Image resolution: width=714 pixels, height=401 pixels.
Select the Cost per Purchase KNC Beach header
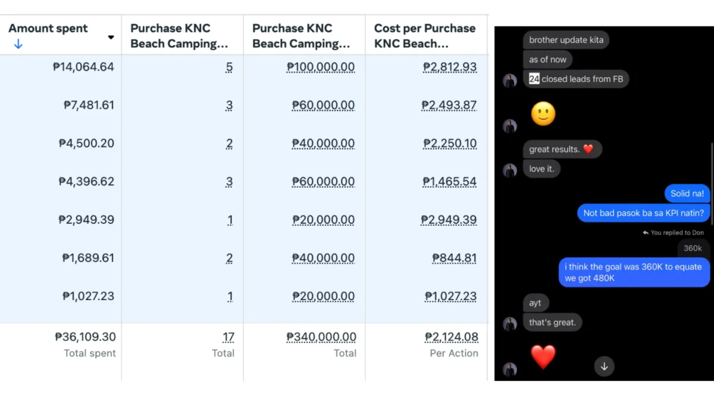click(x=426, y=36)
